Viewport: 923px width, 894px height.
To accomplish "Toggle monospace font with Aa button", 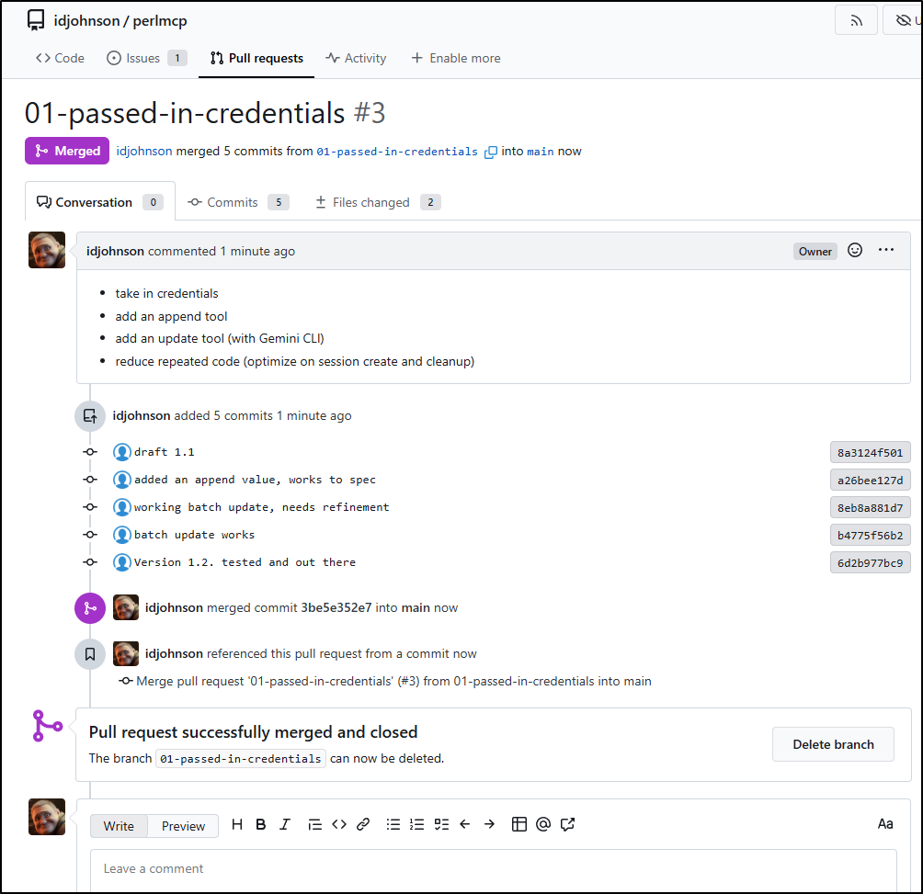I will tap(884, 824).
